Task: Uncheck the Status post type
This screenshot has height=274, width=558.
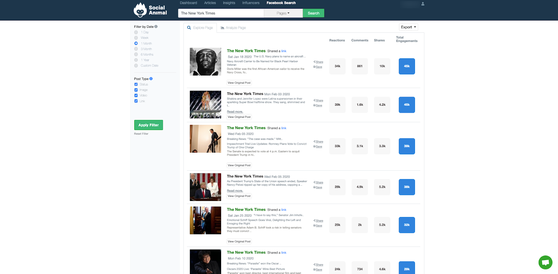Action: 136,84
